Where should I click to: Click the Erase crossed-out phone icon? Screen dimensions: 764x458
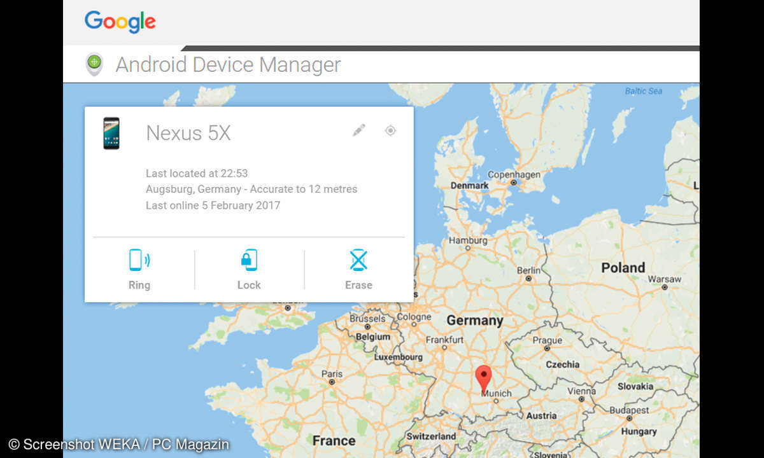(358, 260)
